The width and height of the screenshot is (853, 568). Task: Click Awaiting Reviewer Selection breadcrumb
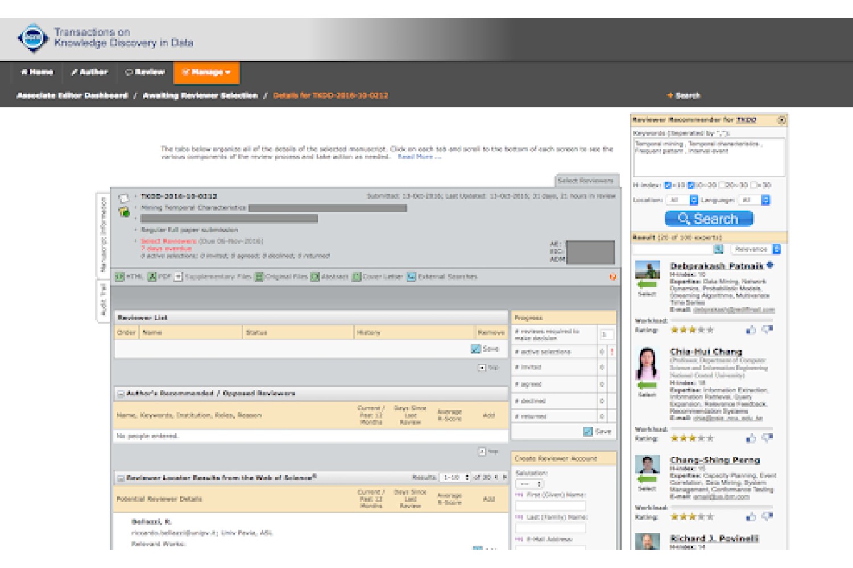[200, 95]
